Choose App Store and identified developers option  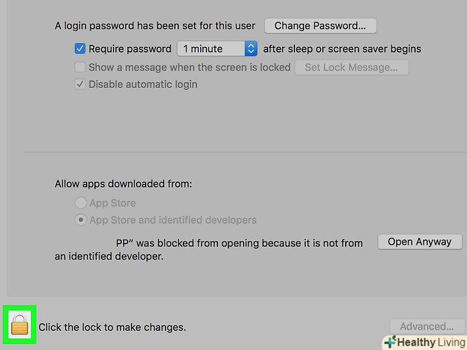point(81,220)
